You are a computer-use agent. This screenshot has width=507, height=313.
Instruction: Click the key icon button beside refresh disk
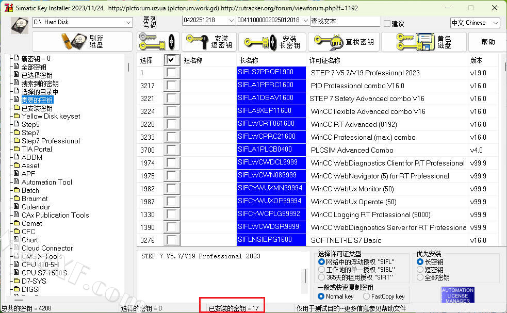(x=158, y=41)
